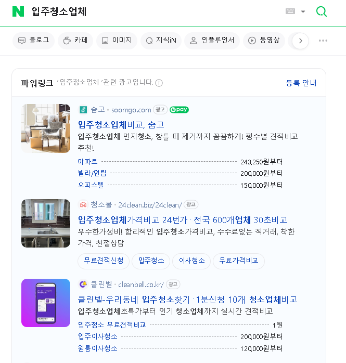Click the next arrow on tab bar
The width and height of the screenshot is (346, 363).
[300, 41]
